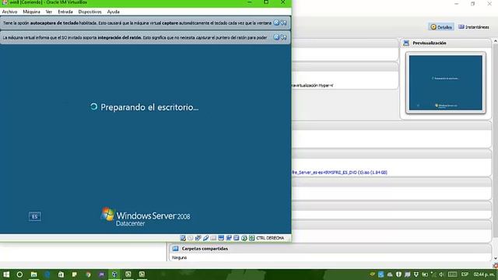Viewport: 498px width, 280px height.
Task: Open the Ayuda menu
Action: pos(114,12)
